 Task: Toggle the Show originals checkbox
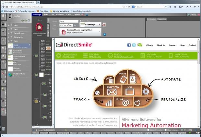[165, 130]
